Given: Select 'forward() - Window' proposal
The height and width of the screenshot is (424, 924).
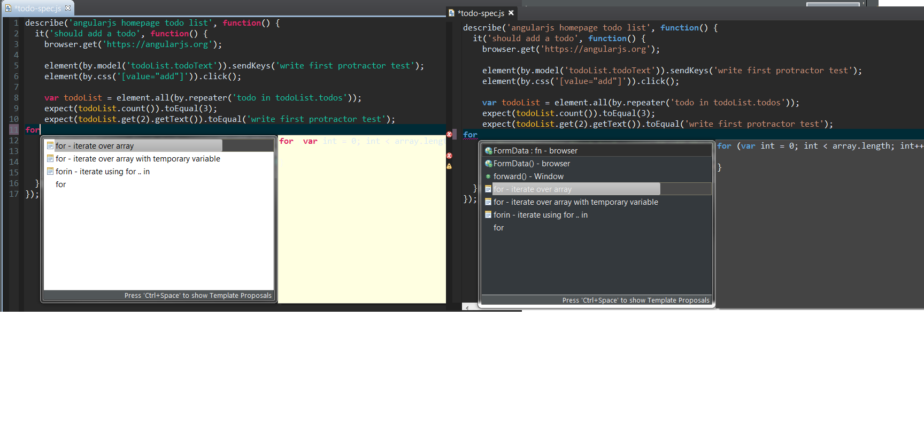Looking at the screenshot, I should pyautogui.click(x=528, y=176).
